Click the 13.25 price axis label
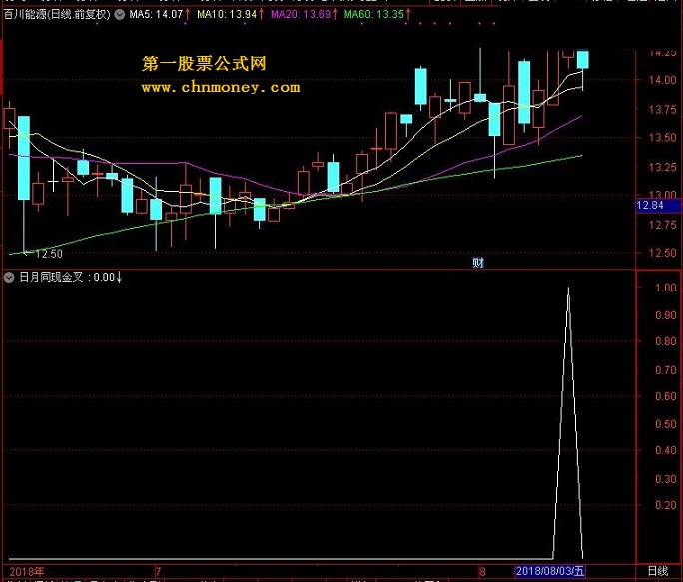Screen dimensions: 683x582 [x=662, y=167]
